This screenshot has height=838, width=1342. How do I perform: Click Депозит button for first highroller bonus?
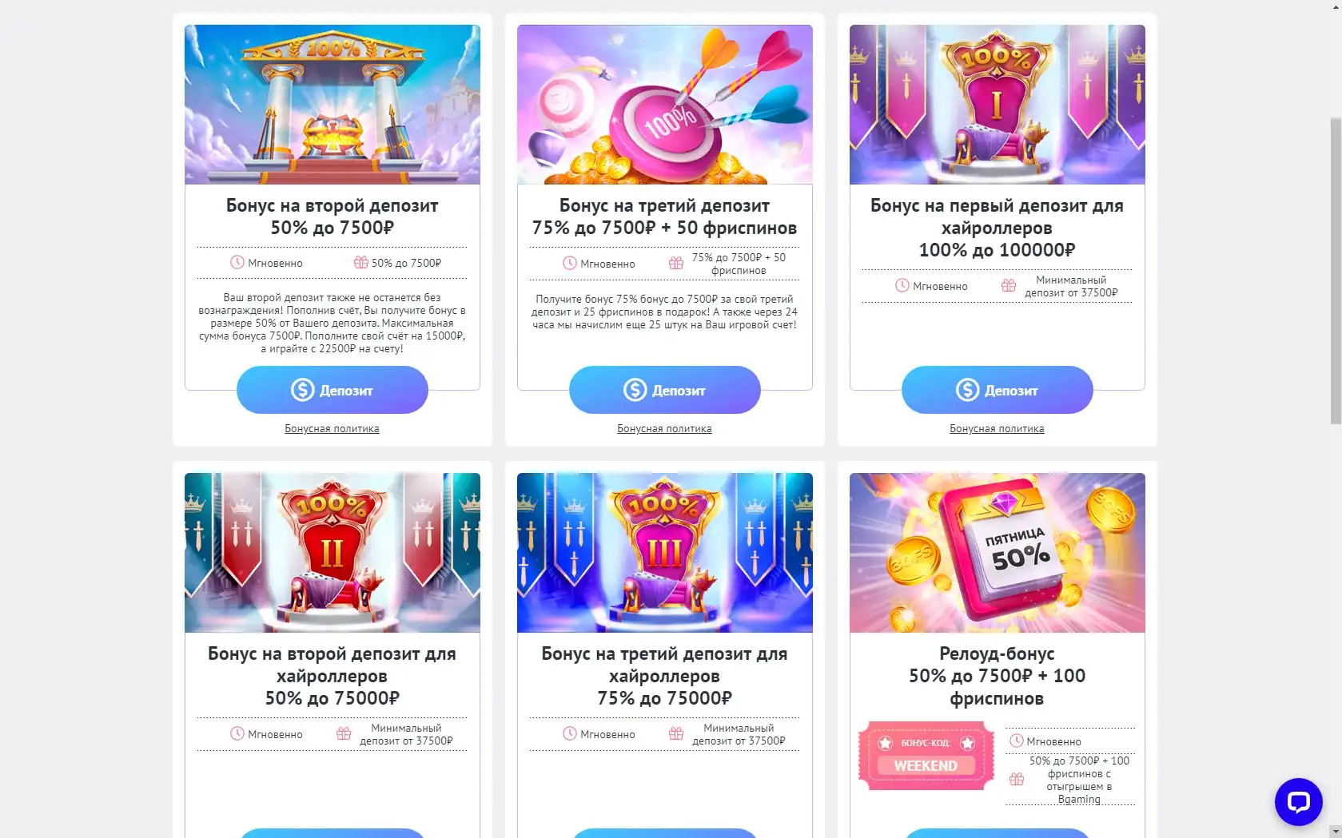pyautogui.click(x=998, y=390)
